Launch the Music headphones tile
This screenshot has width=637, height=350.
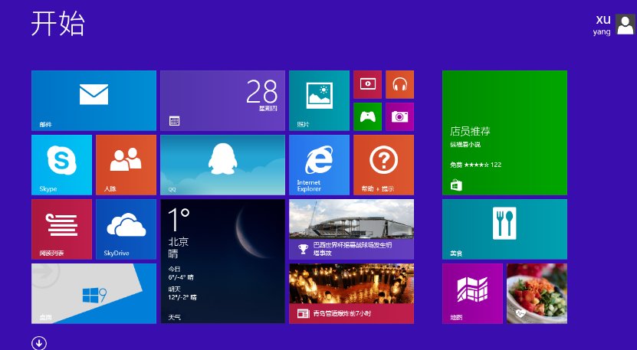point(399,84)
